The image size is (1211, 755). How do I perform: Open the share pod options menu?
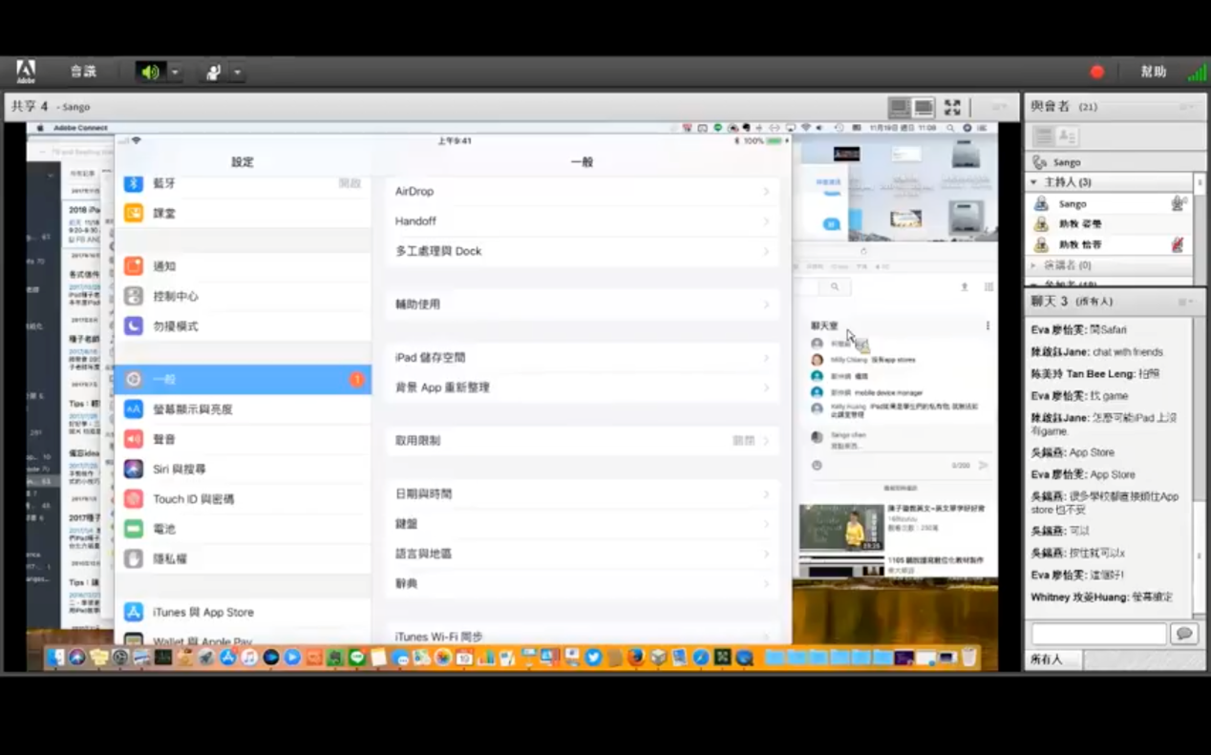(999, 107)
